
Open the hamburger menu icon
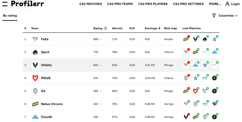click(5, 4)
